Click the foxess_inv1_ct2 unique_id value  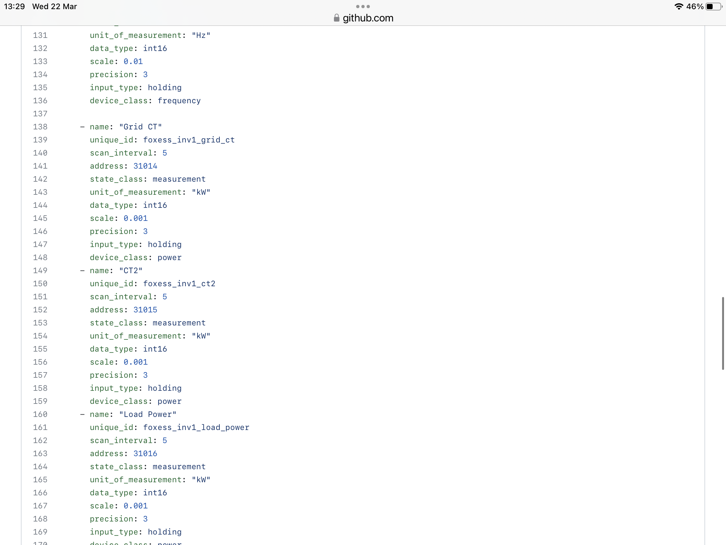click(179, 284)
